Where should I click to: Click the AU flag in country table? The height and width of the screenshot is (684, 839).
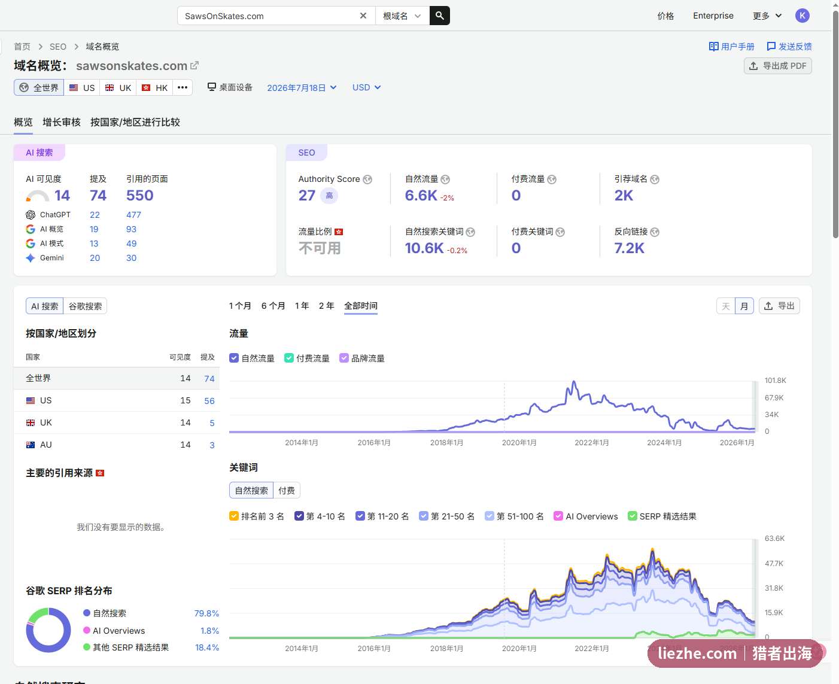[31, 445]
